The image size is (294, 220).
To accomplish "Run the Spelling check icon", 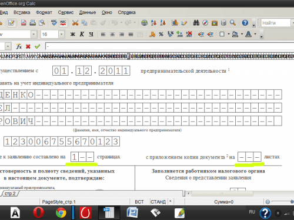I will click(x=54, y=23).
